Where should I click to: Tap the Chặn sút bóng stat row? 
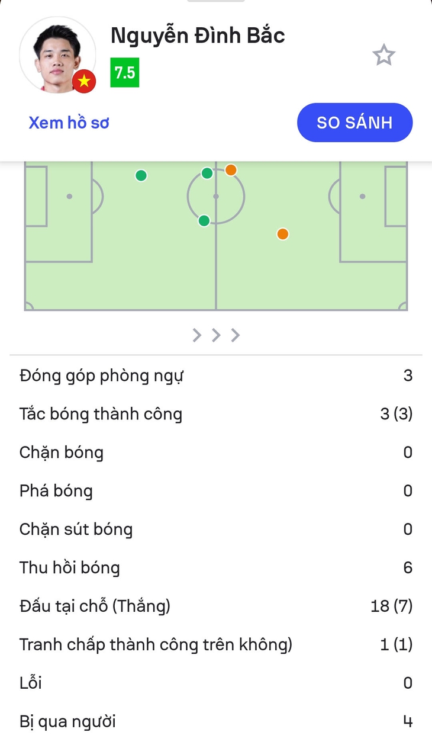[216, 529]
